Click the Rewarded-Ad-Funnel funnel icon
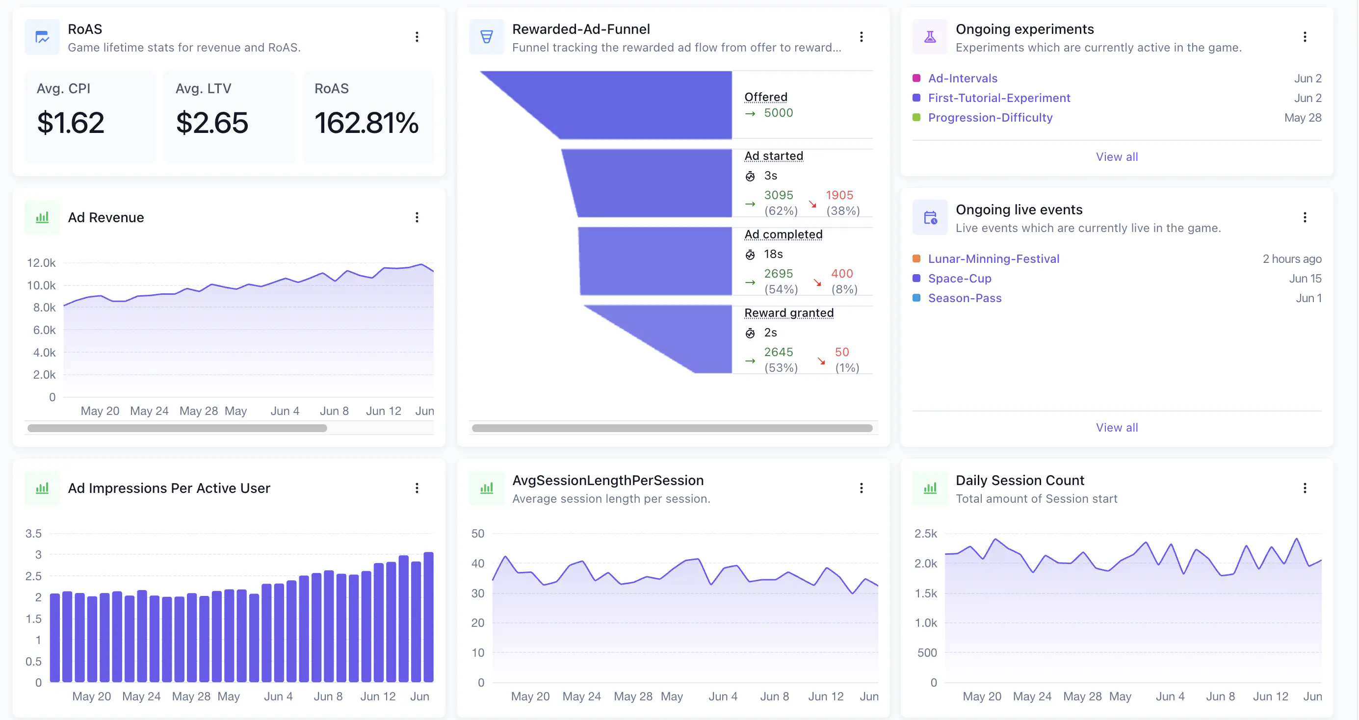 click(x=486, y=37)
